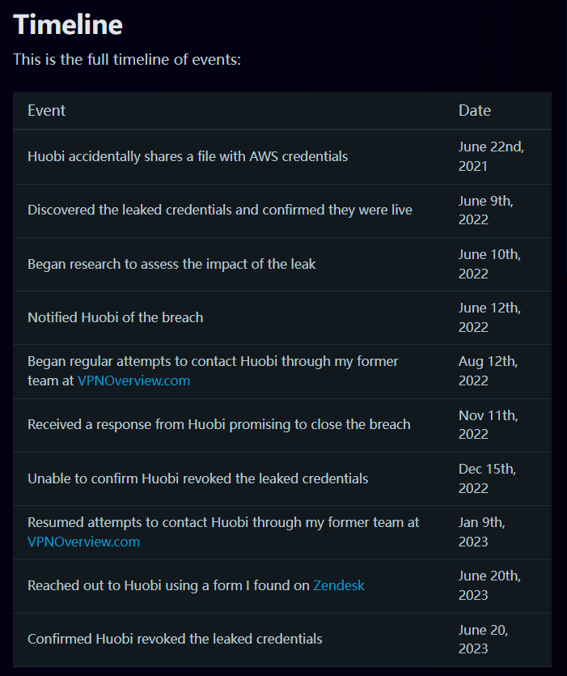Select 'Huobi accidentally shares a file' row text
Image resolution: width=567 pixels, height=676 pixels.
[x=188, y=156]
